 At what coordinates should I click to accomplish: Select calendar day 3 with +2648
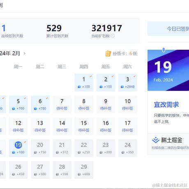point(128,83)
